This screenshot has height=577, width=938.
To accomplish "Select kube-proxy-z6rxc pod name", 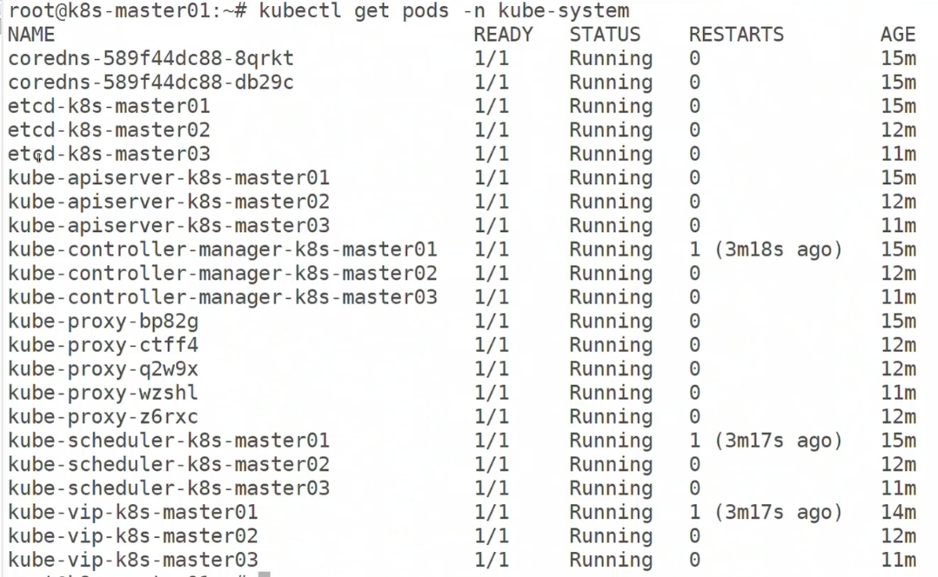I will (103, 417).
